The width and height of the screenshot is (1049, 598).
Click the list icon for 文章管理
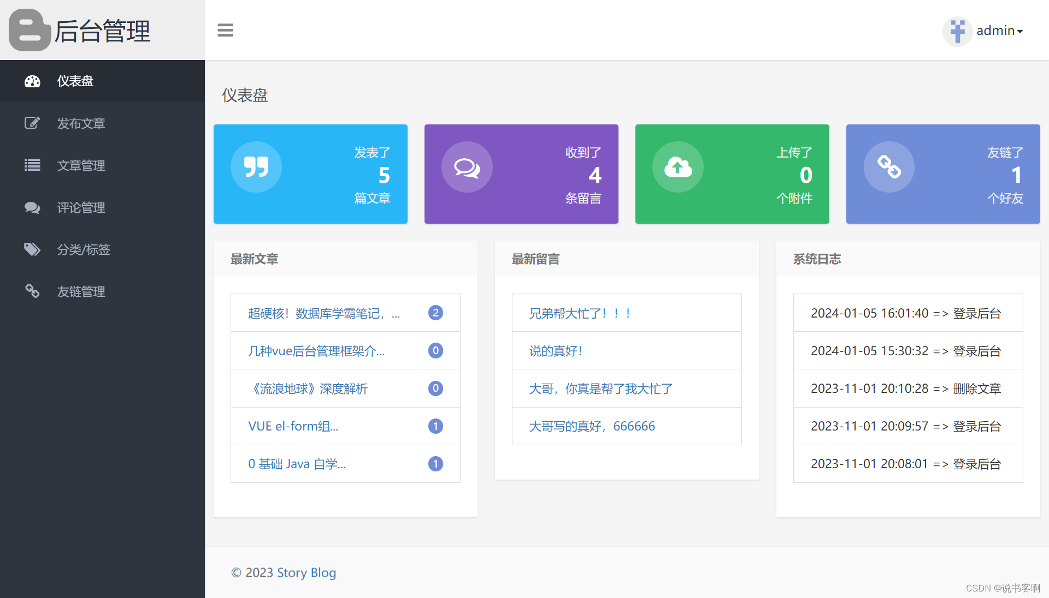click(x=32, y=165)
